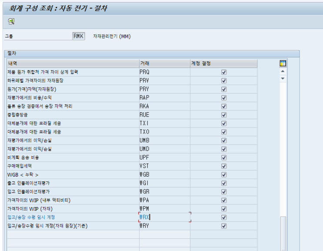Click description '하위레벨 가격차이의 자재원장'
Screen dimensions: 323x251
35,81
